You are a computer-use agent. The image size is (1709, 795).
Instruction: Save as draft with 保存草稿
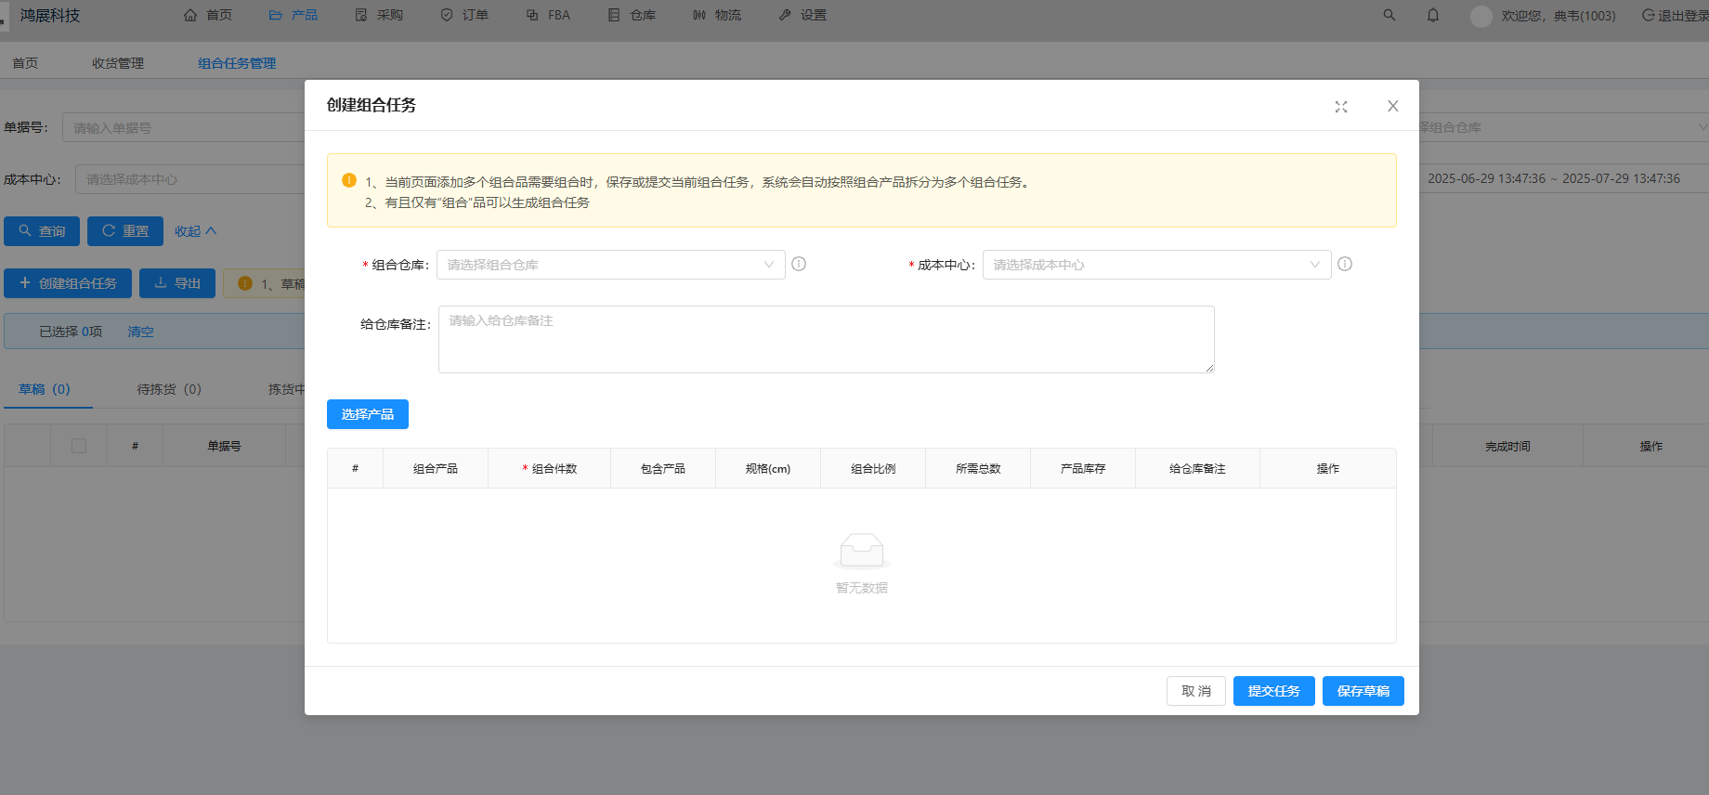pyautogui.click(x=1363, y=691)
